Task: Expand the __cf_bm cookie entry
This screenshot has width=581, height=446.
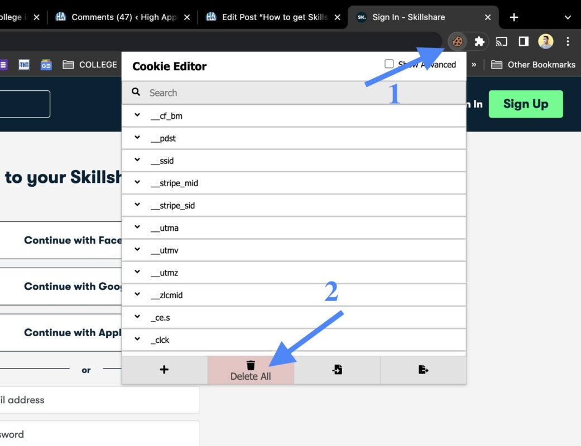Action: pos(137,115)
